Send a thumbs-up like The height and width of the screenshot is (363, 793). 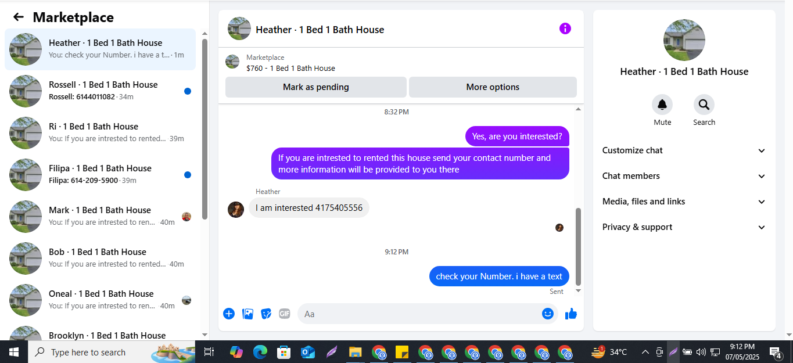(x=571, y=314)
